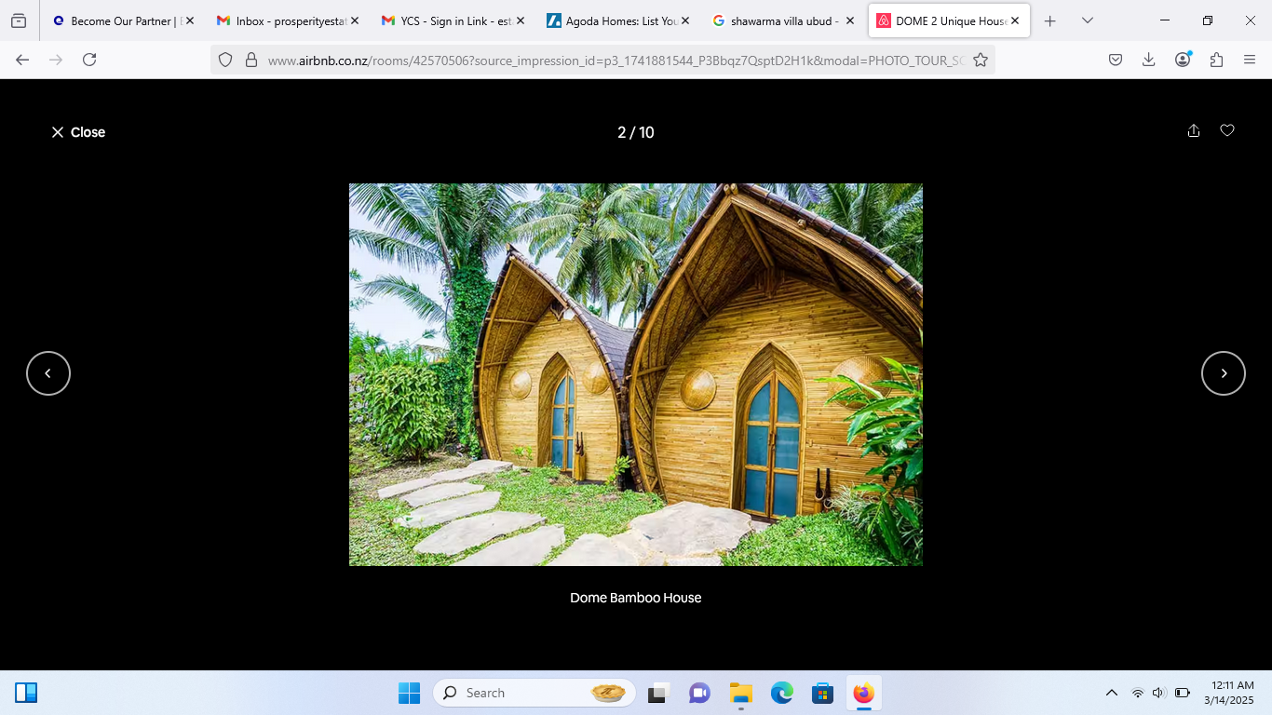Bookmark this page with the star
Screen dimensions: 1272x715
(x=981, y=60)
